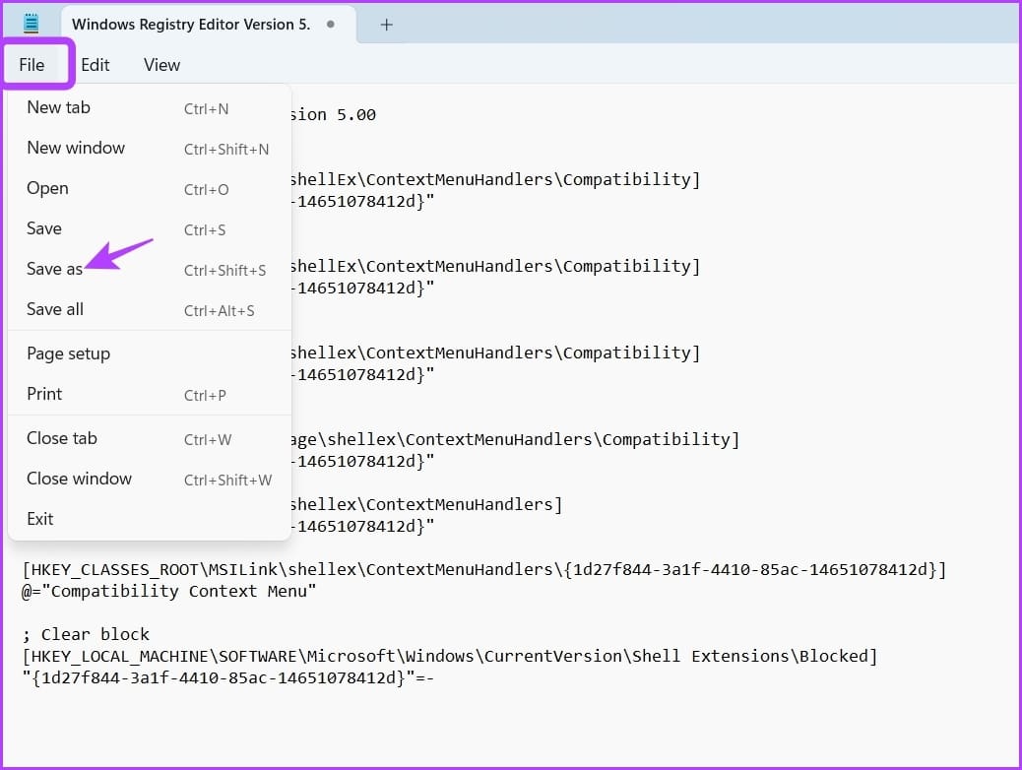This screenshot has width=1022, height=770.
Task: Select Close tab menu item
Action: tap(150, 439)
